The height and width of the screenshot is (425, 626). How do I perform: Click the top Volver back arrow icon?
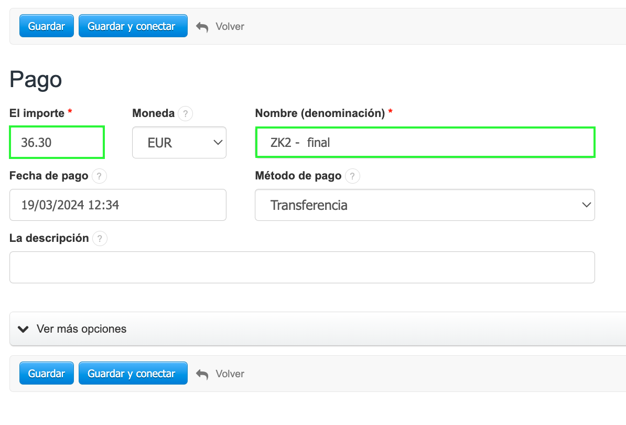pos(202,27)
